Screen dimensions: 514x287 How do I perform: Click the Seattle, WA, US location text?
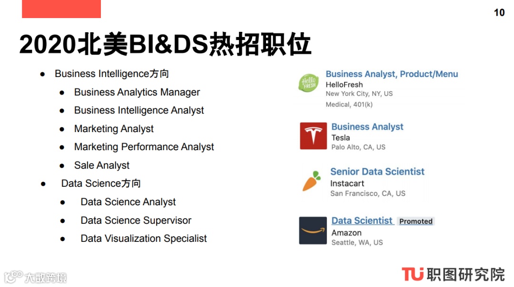[357, 242]
